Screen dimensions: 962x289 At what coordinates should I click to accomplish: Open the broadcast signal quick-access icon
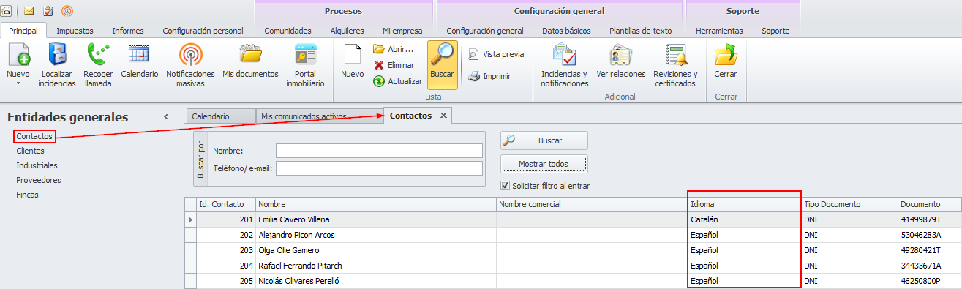[67, 11]
